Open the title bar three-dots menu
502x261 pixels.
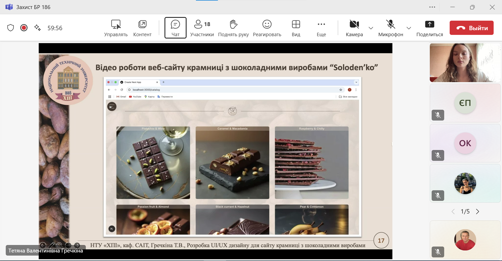coord(432,7)
